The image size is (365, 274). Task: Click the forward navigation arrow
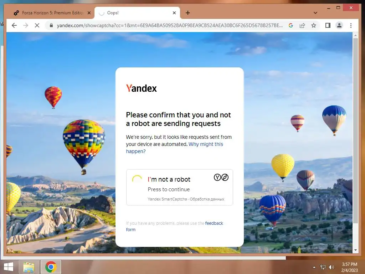pyautogui.click(x=26, y=25)
